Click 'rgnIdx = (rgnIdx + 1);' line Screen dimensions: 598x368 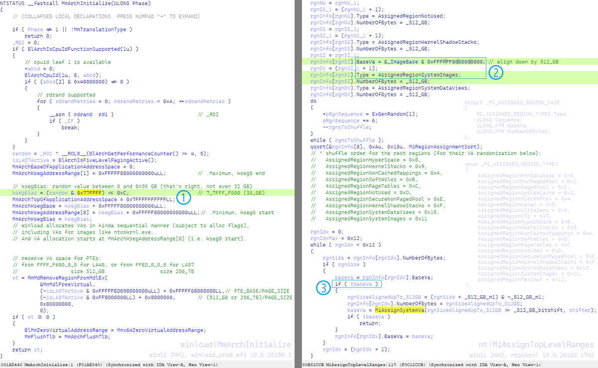tap(355, 350)
